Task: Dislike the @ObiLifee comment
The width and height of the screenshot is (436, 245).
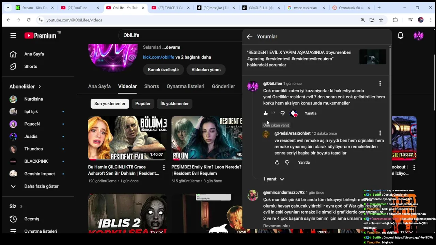Action: [282, 113]
